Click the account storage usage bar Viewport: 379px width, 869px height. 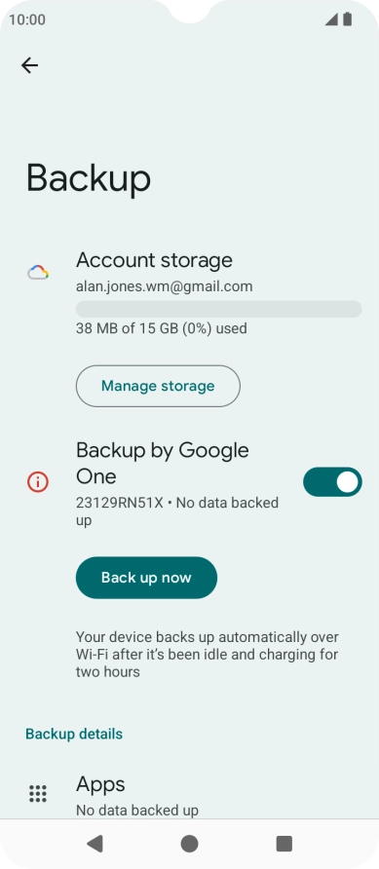(219, 309)
